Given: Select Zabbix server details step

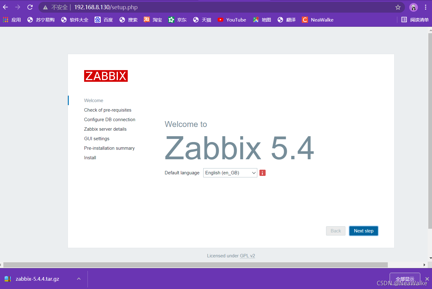Looking at the screenshot, I should tap(105, 129).
